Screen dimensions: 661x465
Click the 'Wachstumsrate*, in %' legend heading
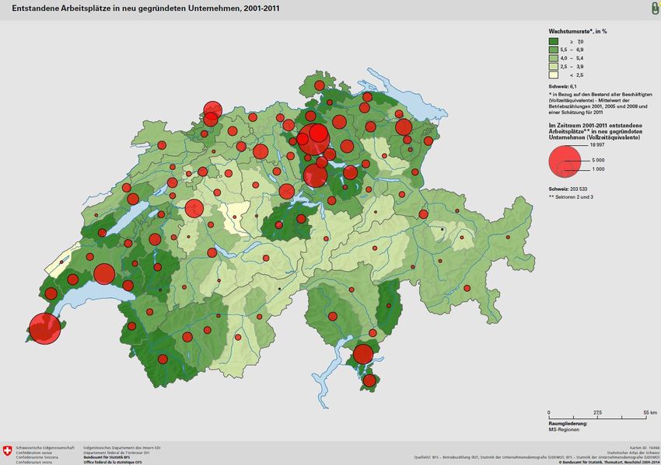[x=578, y=29]
